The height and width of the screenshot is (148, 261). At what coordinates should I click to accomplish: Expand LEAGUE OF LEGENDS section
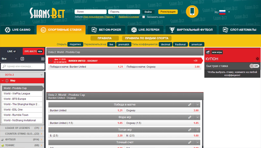22,128
